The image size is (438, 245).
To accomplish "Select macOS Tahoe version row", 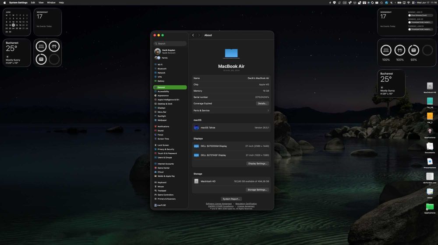I will point(231,128).
